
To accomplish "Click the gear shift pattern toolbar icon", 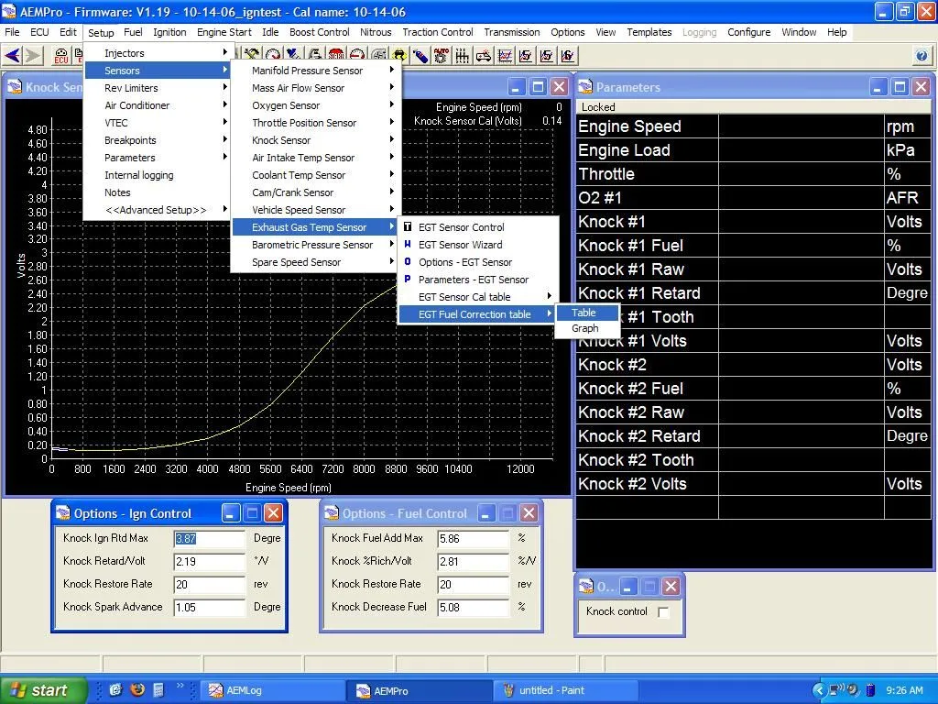I will click(x=463, y=56).
